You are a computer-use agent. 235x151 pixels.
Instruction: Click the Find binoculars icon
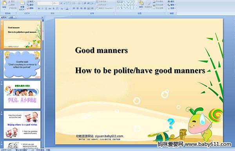169,2
